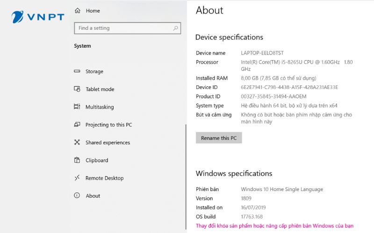Click the VNPT logo
374x233 pixels.
38,17
